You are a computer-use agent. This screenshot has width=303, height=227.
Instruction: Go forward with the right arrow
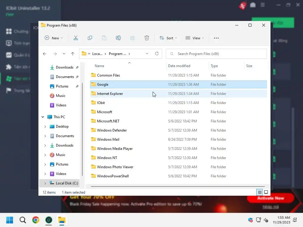click(x=55, y=54)
